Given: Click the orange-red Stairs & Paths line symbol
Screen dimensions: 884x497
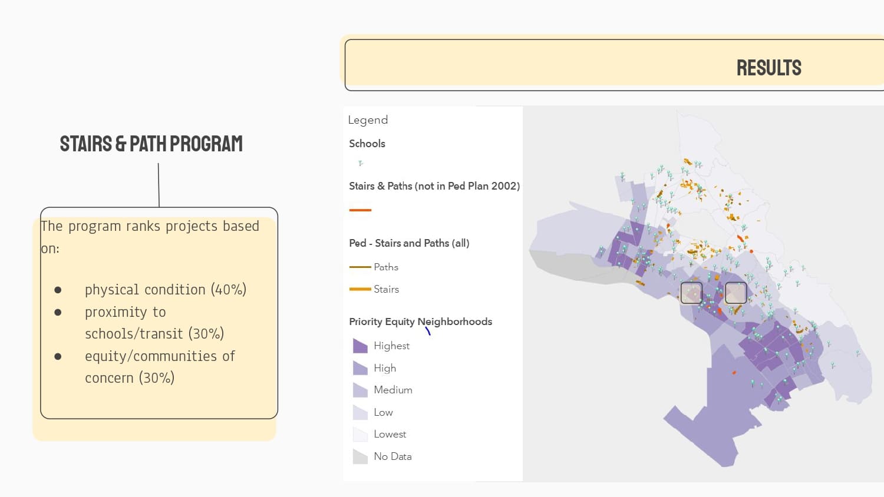Looking at the screenshot, I should click(360, 210).
